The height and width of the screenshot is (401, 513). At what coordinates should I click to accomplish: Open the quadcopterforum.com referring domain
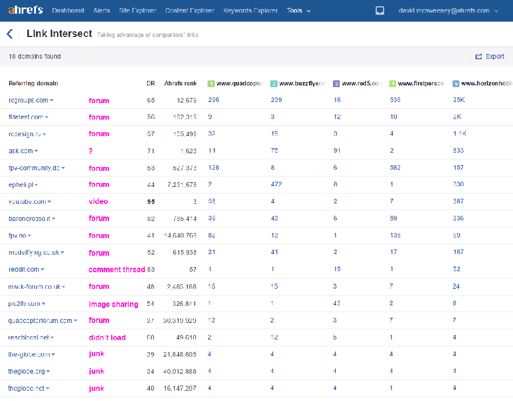[40, 321]
